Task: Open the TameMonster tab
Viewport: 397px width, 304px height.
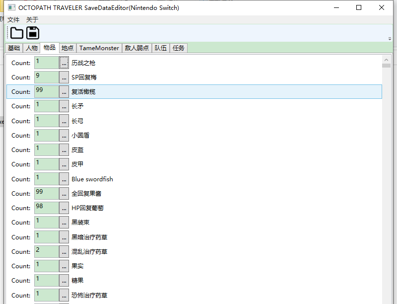Action: (x=99, y=48)
